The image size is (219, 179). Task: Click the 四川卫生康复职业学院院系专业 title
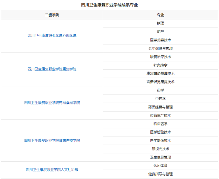point(109,5)
